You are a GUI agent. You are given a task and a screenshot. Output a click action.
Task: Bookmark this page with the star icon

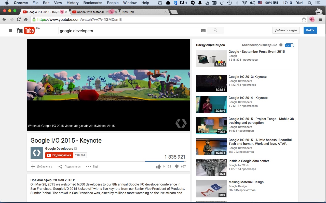(304, 20)
